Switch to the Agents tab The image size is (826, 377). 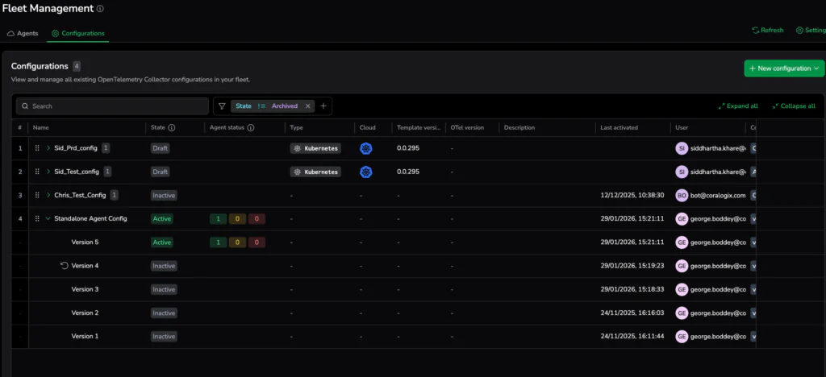tap(23, 33)
